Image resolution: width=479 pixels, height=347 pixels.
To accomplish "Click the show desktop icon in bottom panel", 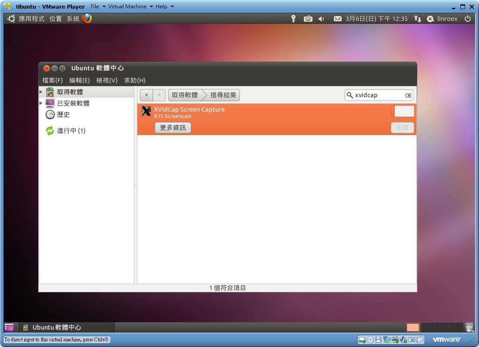I will coord(9,327).
